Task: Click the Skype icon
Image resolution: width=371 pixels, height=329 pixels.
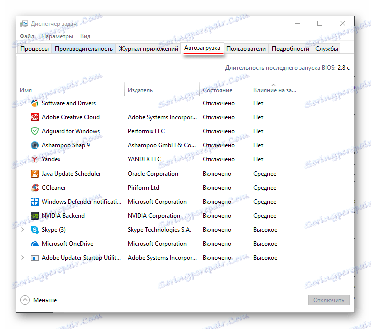Action: (x=35, y=230)
